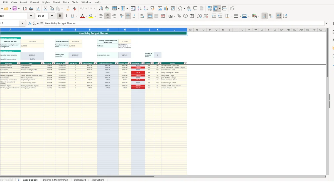Screen dimensions: 334x187
Task: Open the Special Character omega icon
Action: click(x=180, y=9)
